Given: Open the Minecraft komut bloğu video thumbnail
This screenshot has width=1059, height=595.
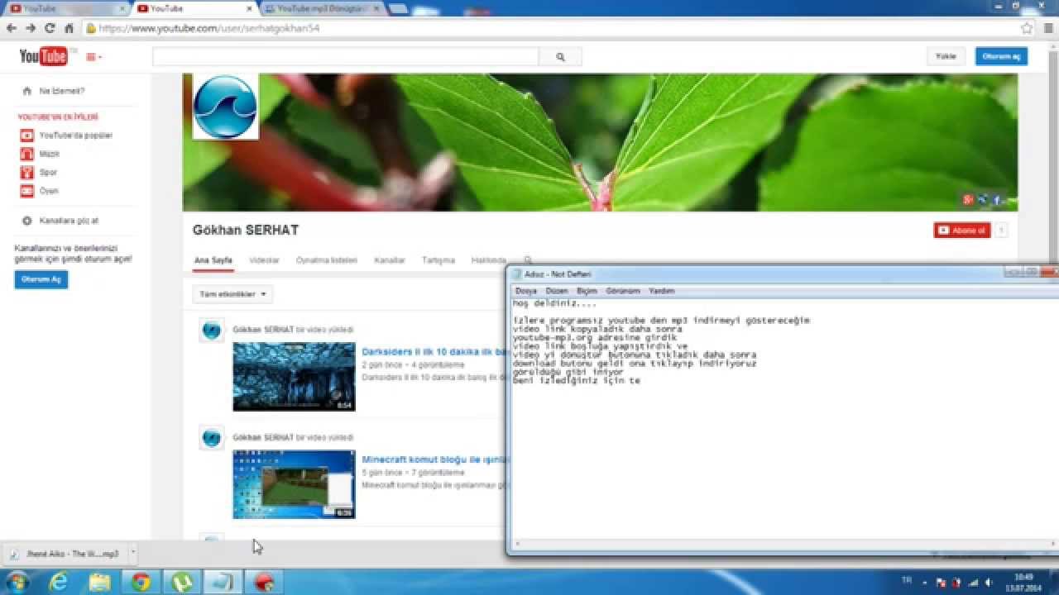Looking at the screenshot, I should 294,484.
